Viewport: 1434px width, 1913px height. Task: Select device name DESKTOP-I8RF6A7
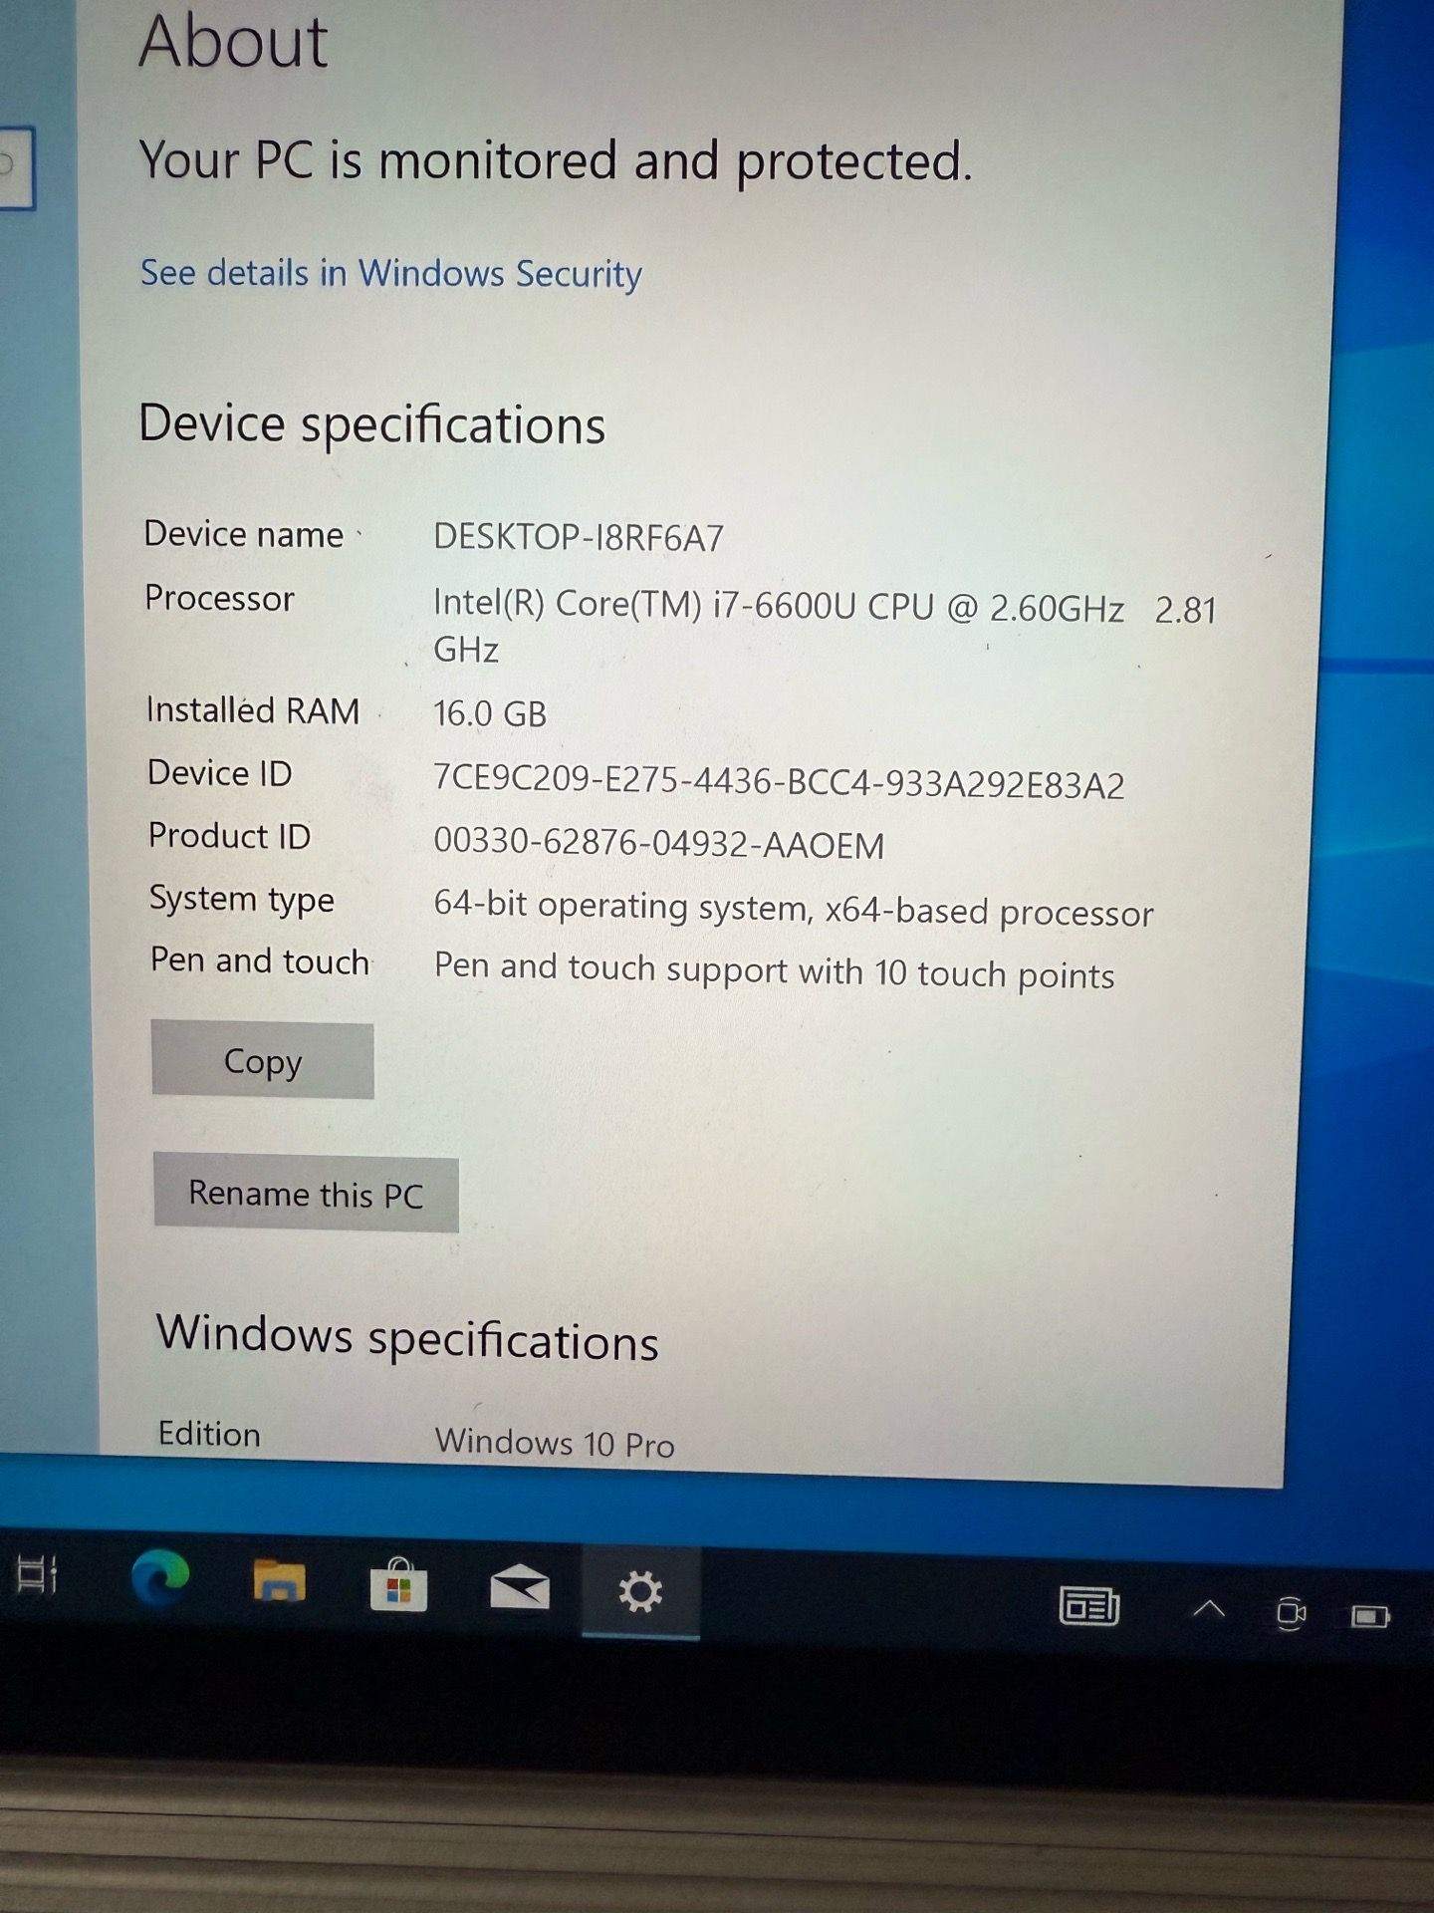point(579,538)
